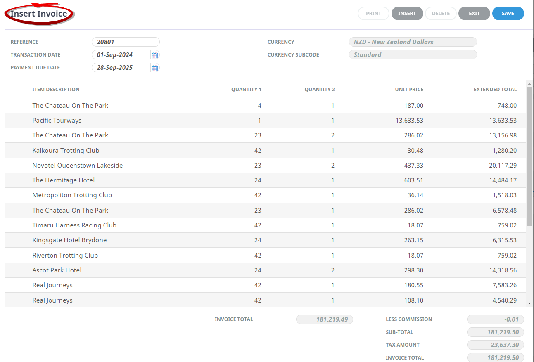Click the scroll up arrow of item list
This screenshot has width=534, height=362.
click(x=529, y=84)
